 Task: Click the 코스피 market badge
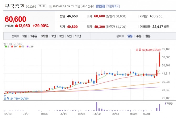click(x=42, y=6)
